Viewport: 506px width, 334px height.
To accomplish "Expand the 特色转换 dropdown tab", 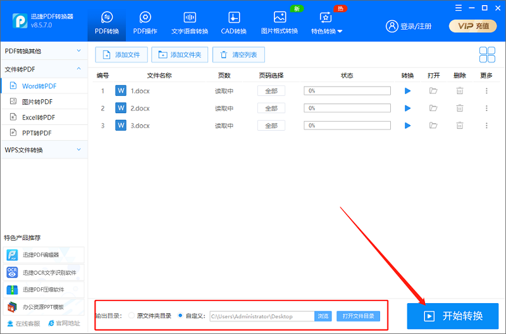I will tap(326, 23).
